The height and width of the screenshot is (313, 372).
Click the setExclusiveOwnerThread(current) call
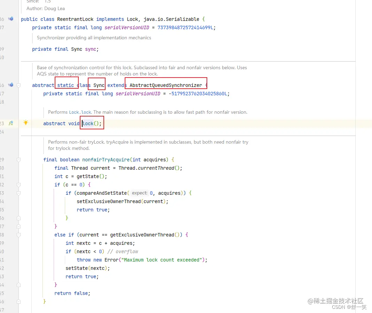(121, 201)
